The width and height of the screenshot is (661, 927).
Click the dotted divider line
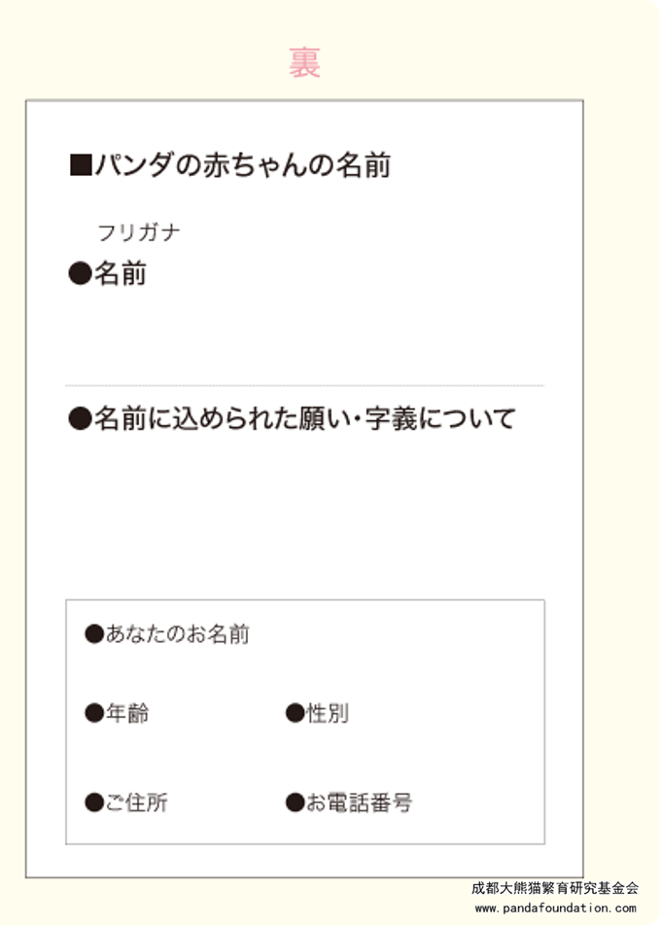pyautogui.click(x=304, y=386)
